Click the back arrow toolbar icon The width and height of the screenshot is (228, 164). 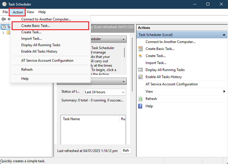pos(3,19)
